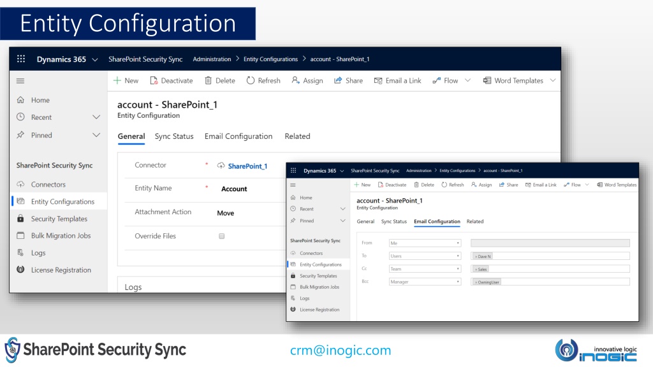Screen dimensions: 653x367
Task: Toggle the Override Files checkbox
Action: pyautogui.click(x=221, y=236)
